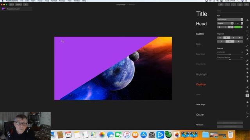The height and width of the screenshot is (140, 250).
Task: Apply the Highlight text preset
Action: [202, 74]
